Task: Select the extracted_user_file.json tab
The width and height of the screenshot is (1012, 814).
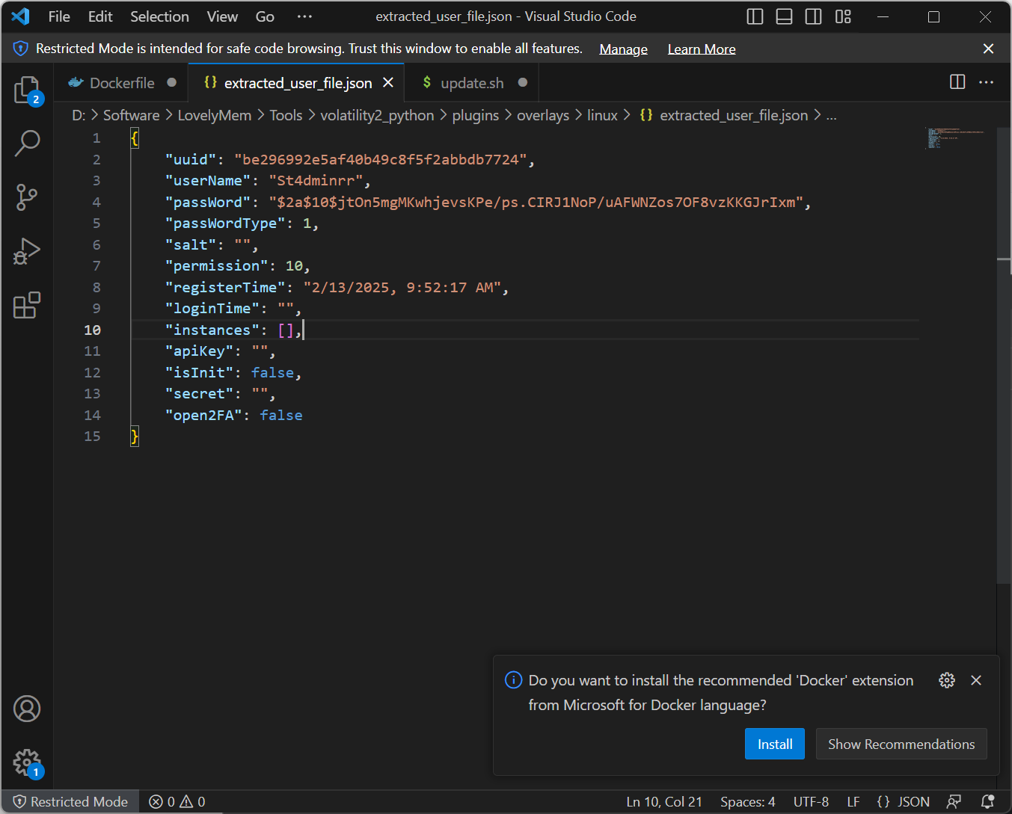Action: (298, 83)
